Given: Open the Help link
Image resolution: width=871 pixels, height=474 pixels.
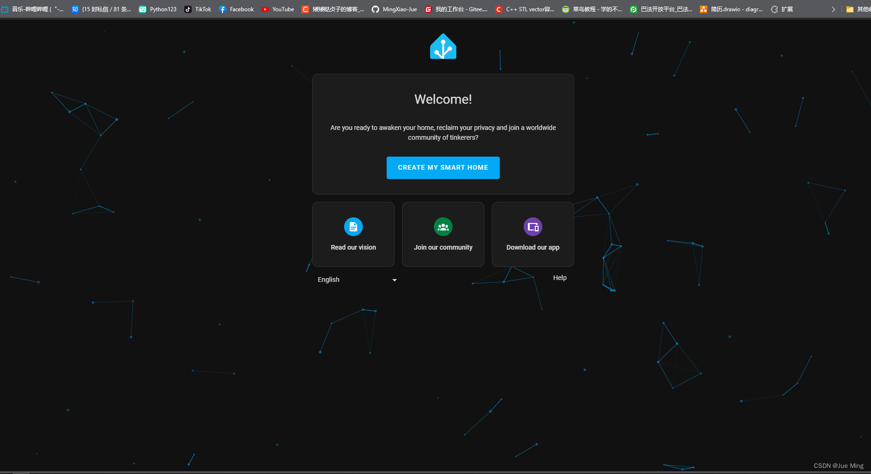Looking at the screenshot, I should click(x=559, y=277).
